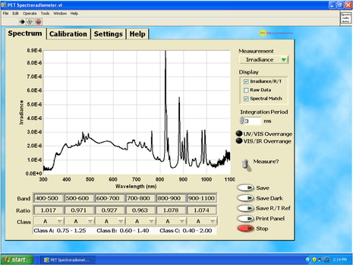Viewport: 353px width, 274px height.
Task: Enable the Raw Data checkbox
Action: [246, 90]
